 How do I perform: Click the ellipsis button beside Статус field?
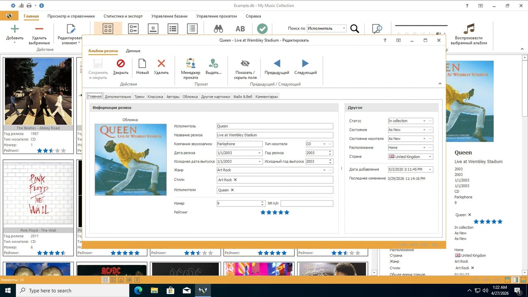tap(430, 121)
